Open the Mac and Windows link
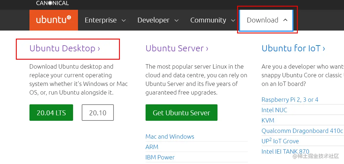Screen dimensions: 344x164 click(x=170, y=137)
